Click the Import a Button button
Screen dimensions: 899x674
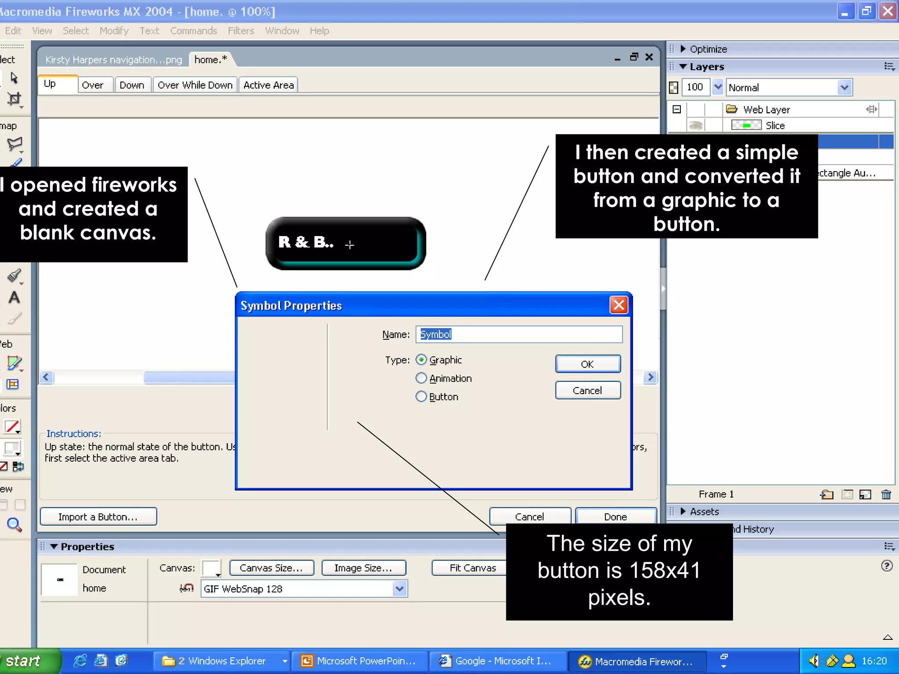(98, 517)
